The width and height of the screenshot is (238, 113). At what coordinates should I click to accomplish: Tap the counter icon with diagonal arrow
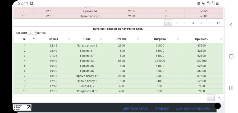tap(22, 107)
